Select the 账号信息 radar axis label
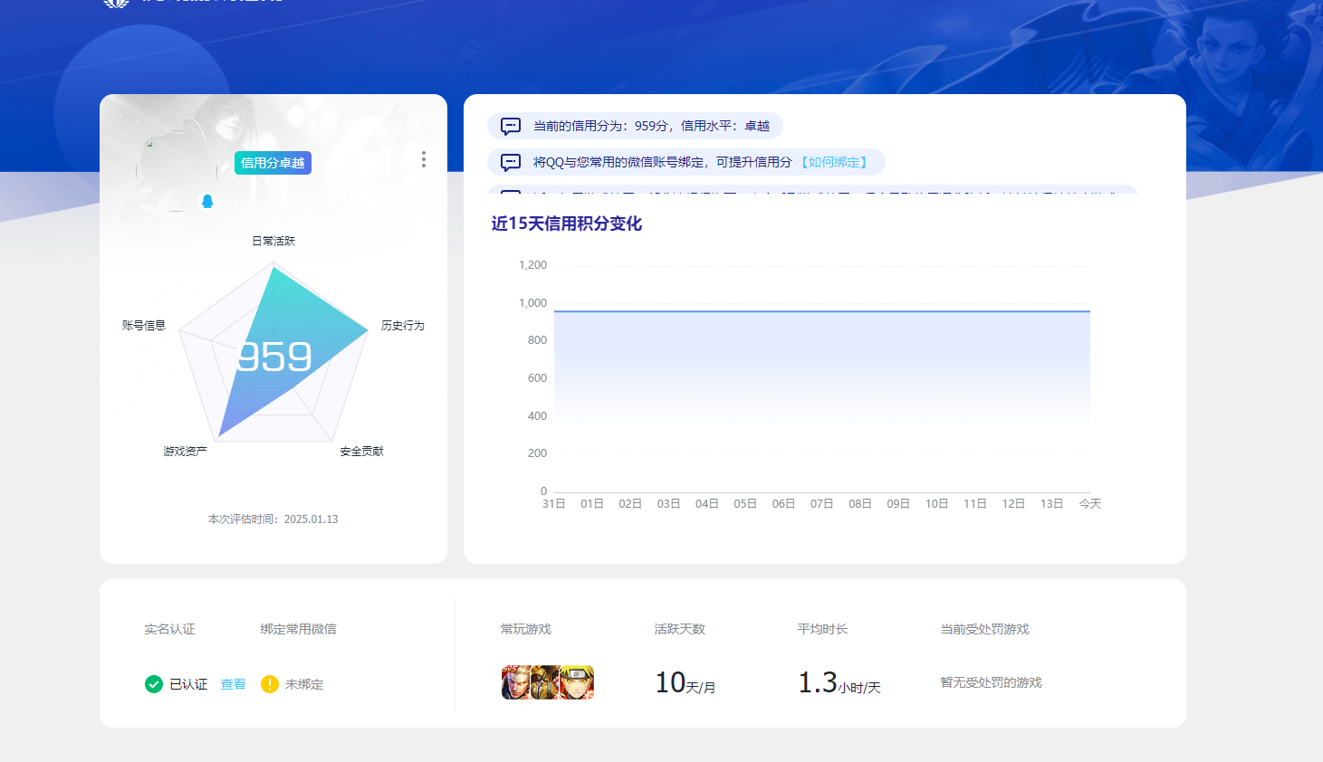The width and height of the screenshot is (1323, 762). 144,325
